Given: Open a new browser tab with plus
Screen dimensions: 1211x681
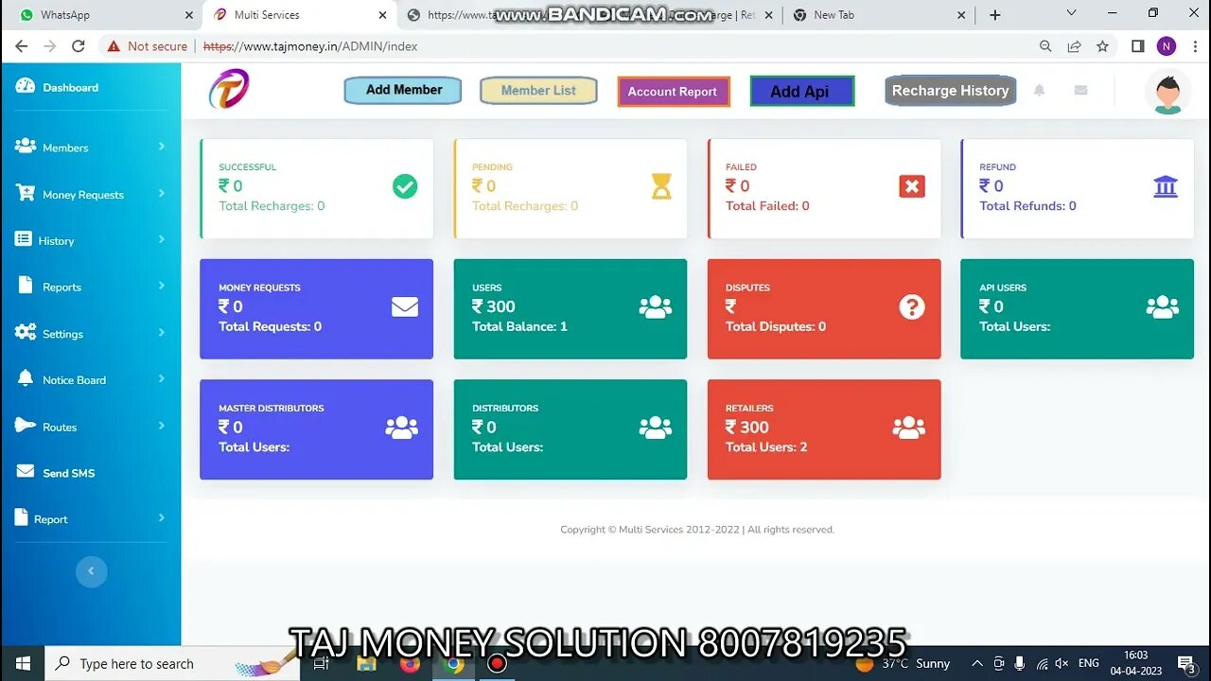Looking at the screenshot, I should [x=994, y=15].
